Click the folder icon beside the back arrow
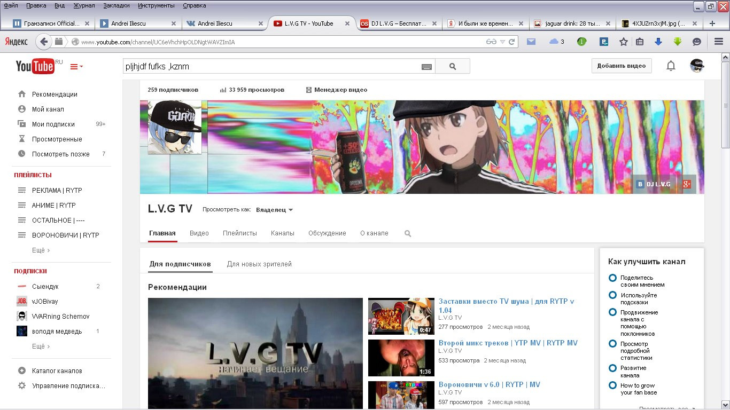This screenshot has width=730, height=410. 59,42
